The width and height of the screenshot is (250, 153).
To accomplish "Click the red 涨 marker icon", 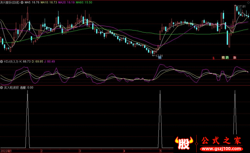I will click(234, 58).
